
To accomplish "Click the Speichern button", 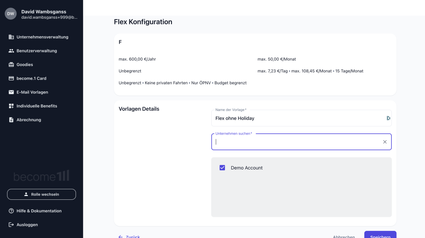I will point(380,236).
